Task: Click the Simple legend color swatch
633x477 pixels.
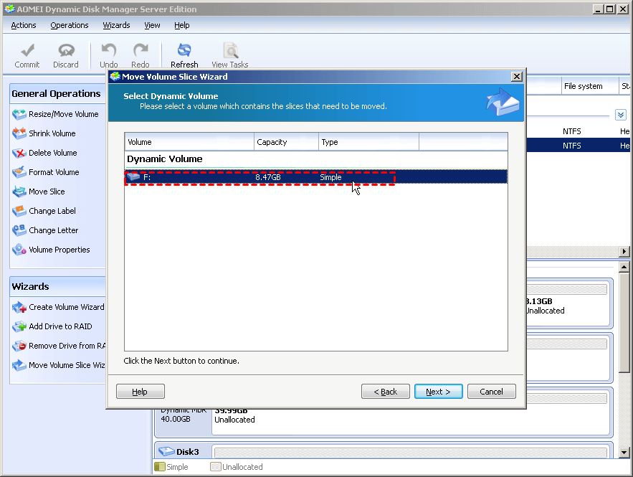Action: pos(160,467)
